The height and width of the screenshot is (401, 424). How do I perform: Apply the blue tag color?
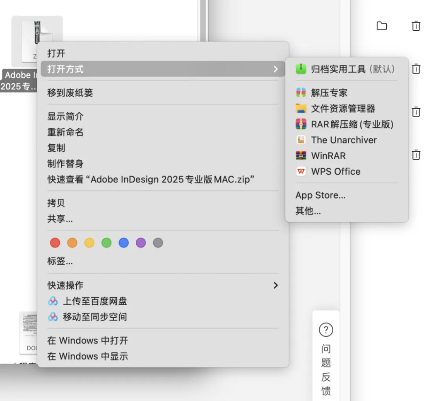tap(123, 243)
